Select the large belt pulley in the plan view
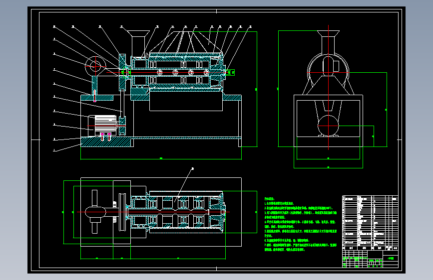 point(122,212)
